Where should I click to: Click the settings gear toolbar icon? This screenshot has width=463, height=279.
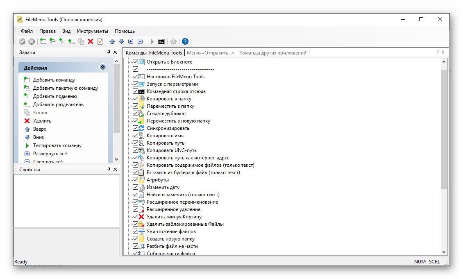pyautogui.click(x=173, y=41)
